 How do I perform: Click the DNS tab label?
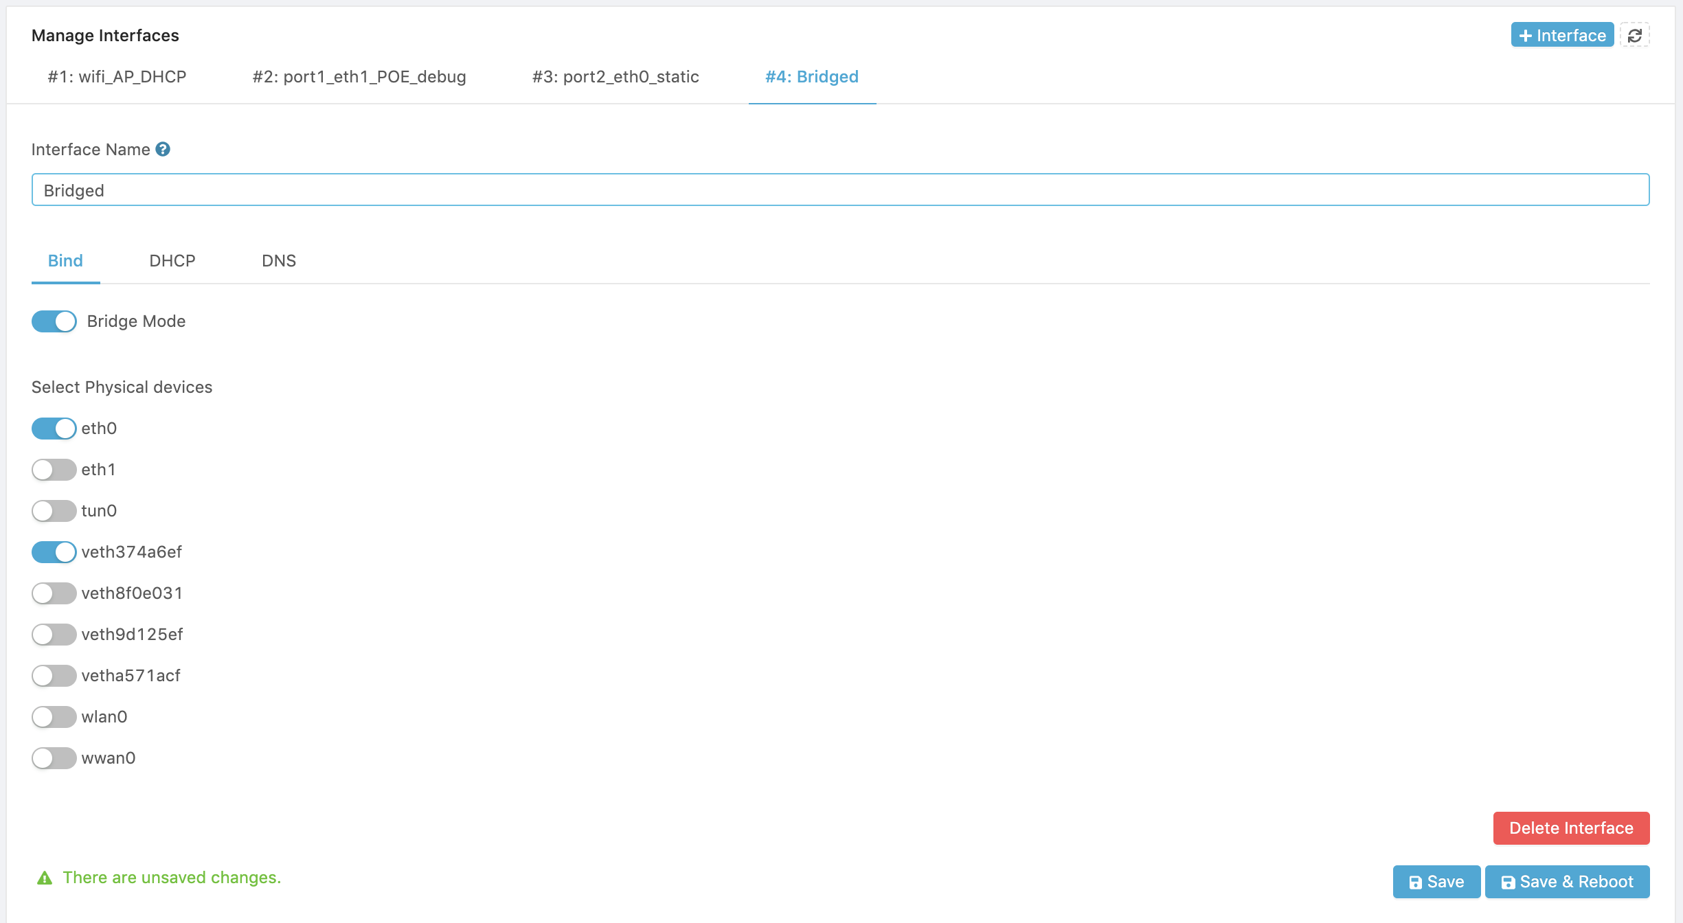pyautogui.click(x=276, y=260)
